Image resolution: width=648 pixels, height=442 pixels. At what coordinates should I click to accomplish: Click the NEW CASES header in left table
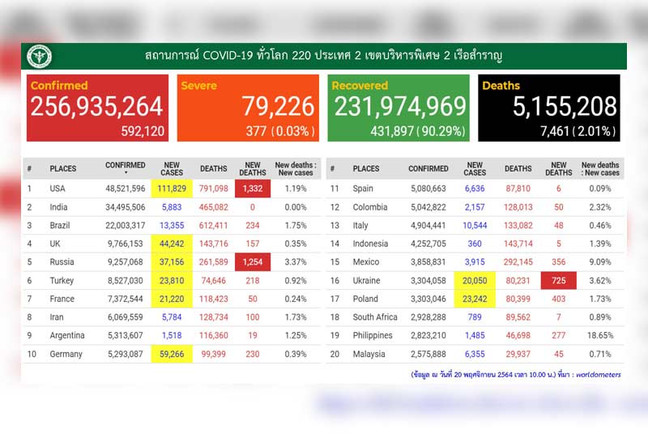pyautogui.click(x=172, y=168)
